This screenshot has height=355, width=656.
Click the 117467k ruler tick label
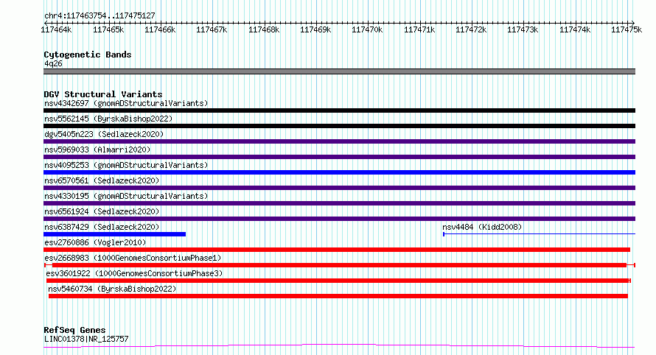212,29
